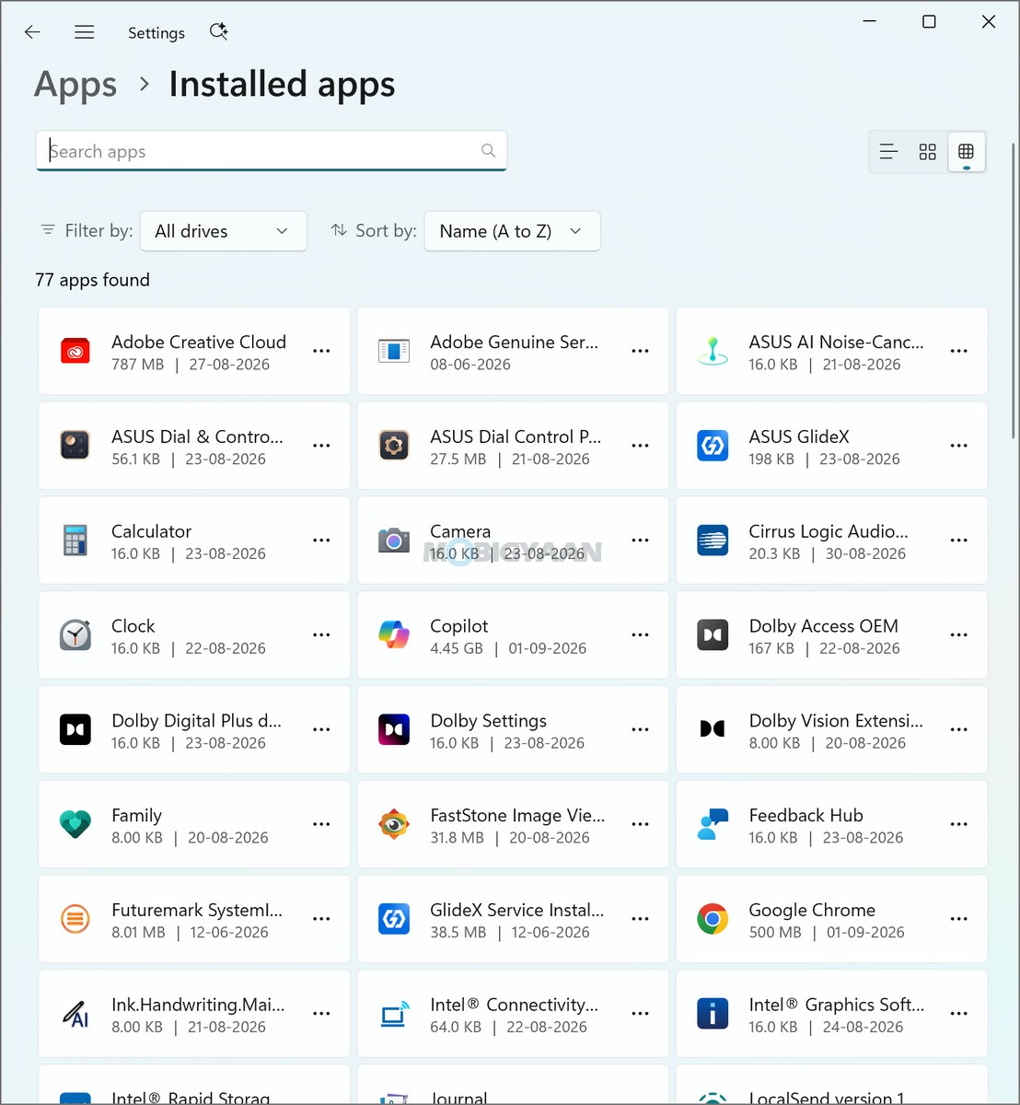Click the Dolby Digital Plus icon
This screenshot has height=1105, width=1020.
point(75,729)
